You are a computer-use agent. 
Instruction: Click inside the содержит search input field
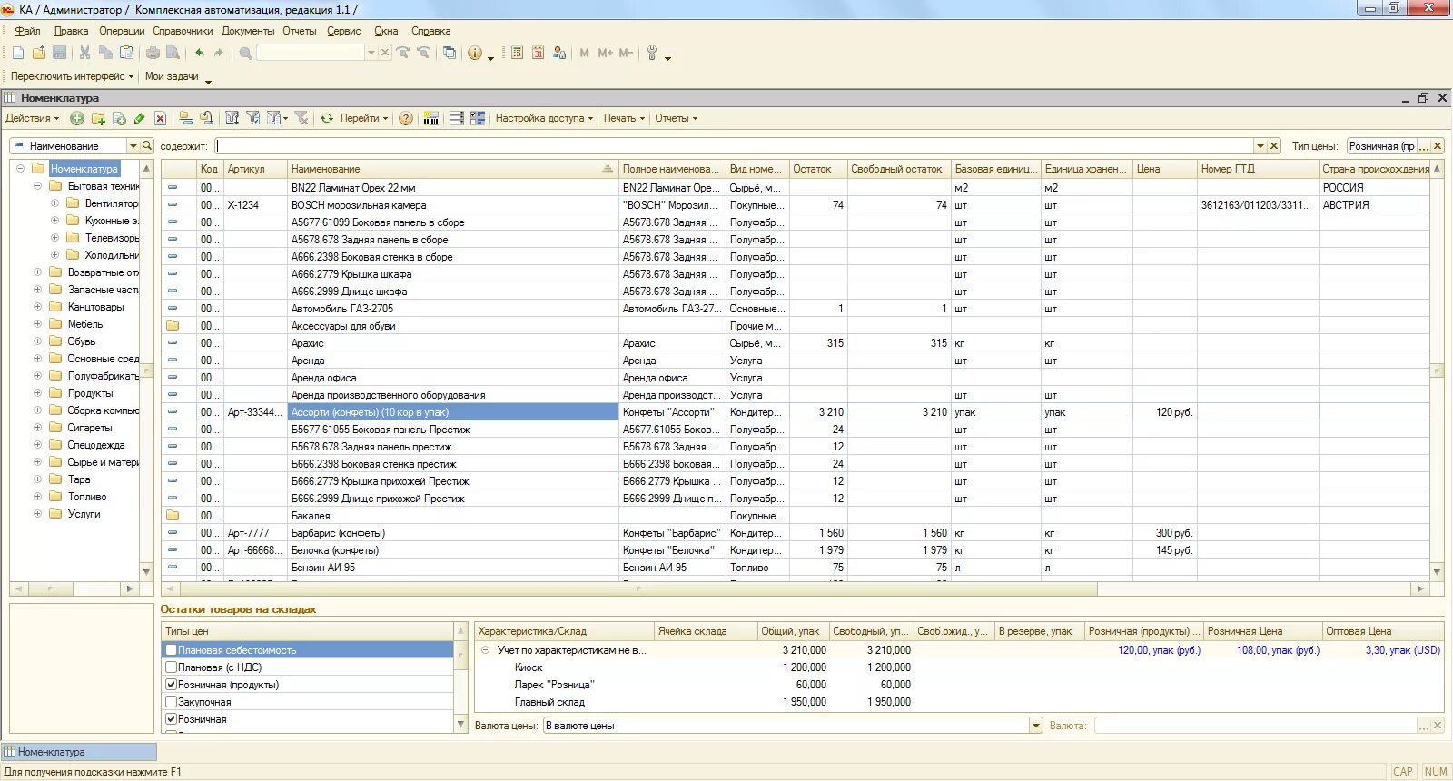tap(734, 146)
